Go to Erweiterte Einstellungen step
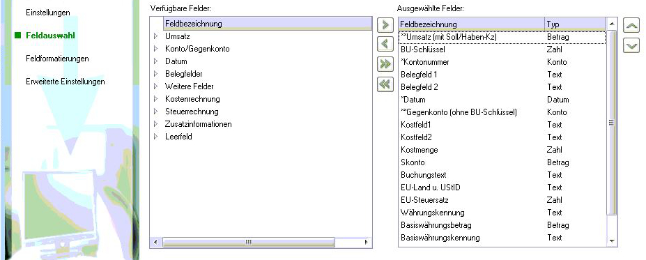Screen dimensions: 646x260 (65, 82)
